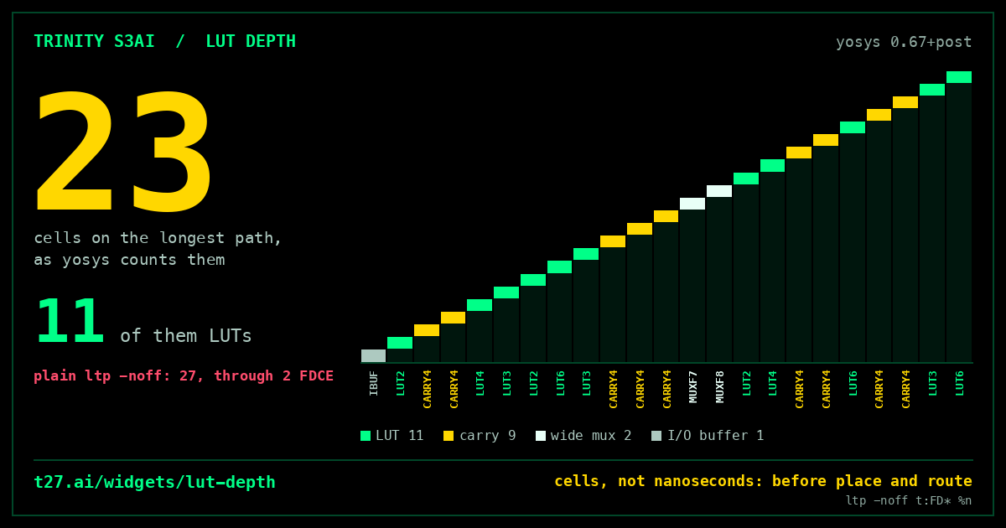
Task: Click the "I/O buffer 1" legend label
Action: tap(715, 436)
